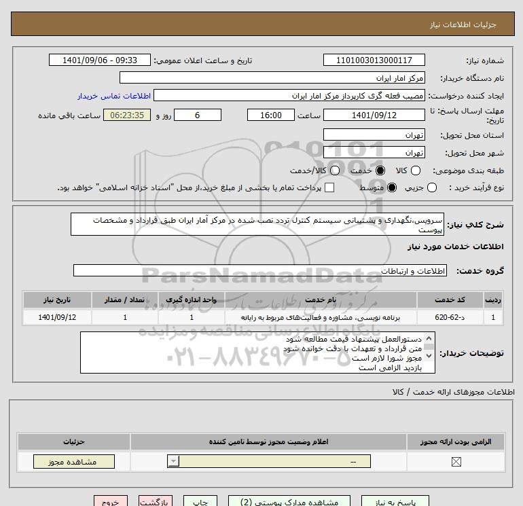Click the line دستورالعمل پیشنهاد قیمت مطالعه شود
Screen dimensions: 523x506
click(x=354, y=339)
